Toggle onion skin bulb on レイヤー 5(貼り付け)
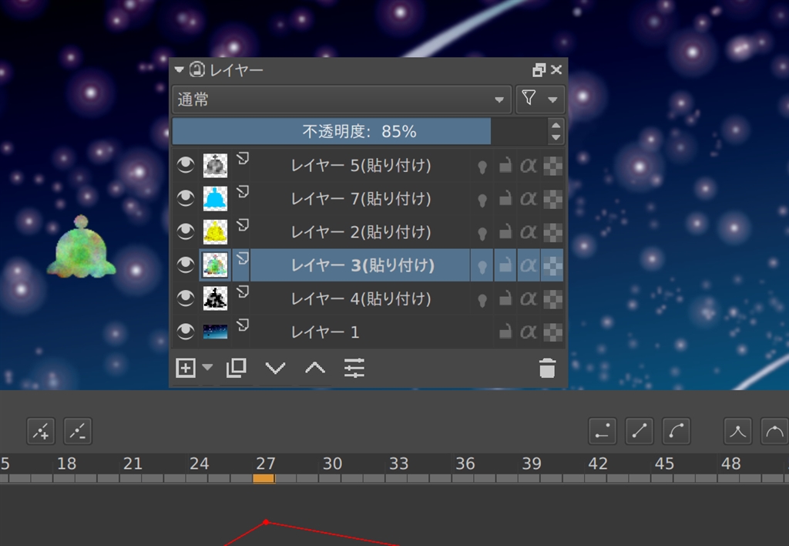 482,167
